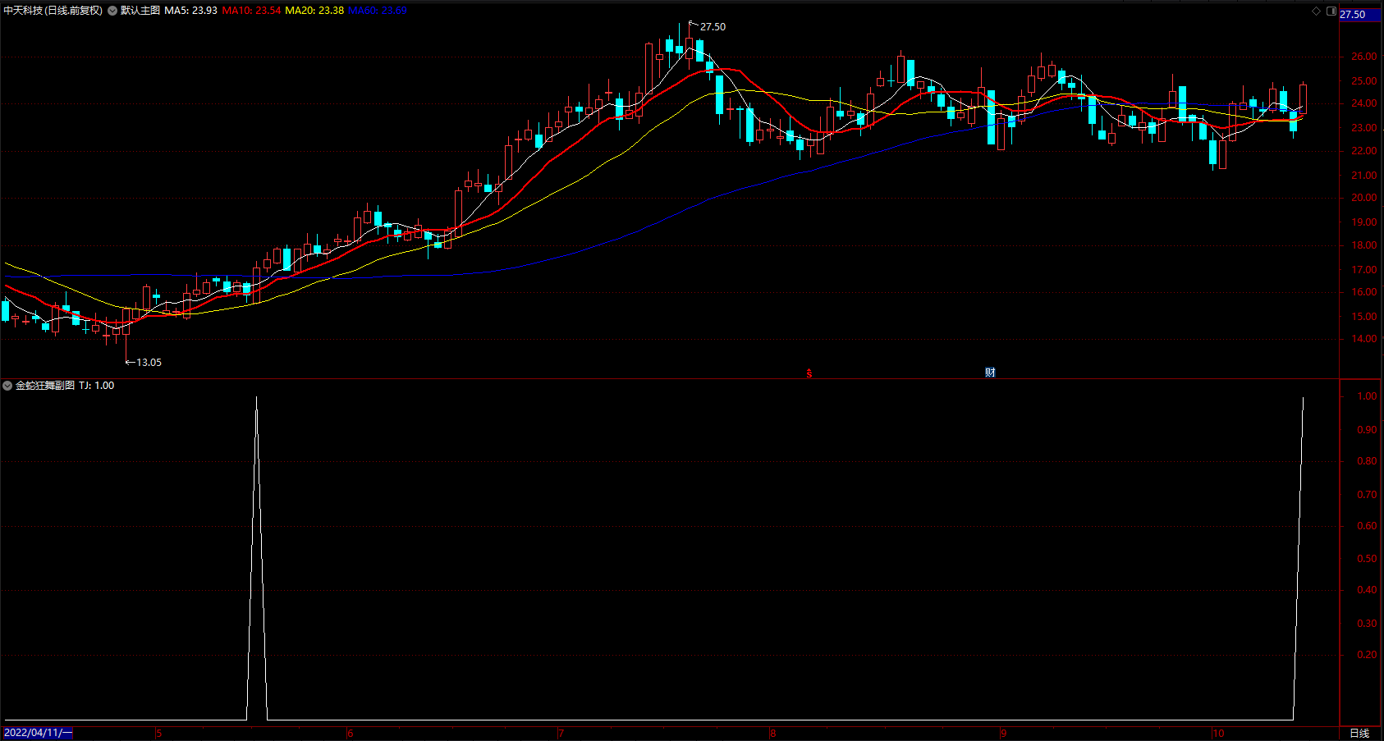The image size is (1384, 741).
Task: Click the 日线 period button at bottom right
Action: [1360, 733]
